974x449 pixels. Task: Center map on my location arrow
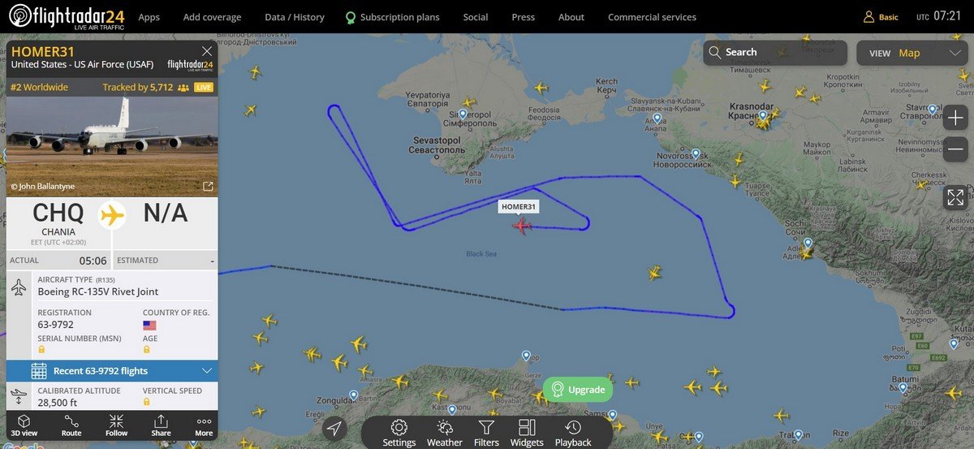pos(334,429)
